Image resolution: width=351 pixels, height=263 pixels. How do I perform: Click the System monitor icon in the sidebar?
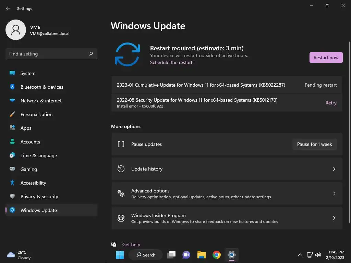click(x=12, y=73)
